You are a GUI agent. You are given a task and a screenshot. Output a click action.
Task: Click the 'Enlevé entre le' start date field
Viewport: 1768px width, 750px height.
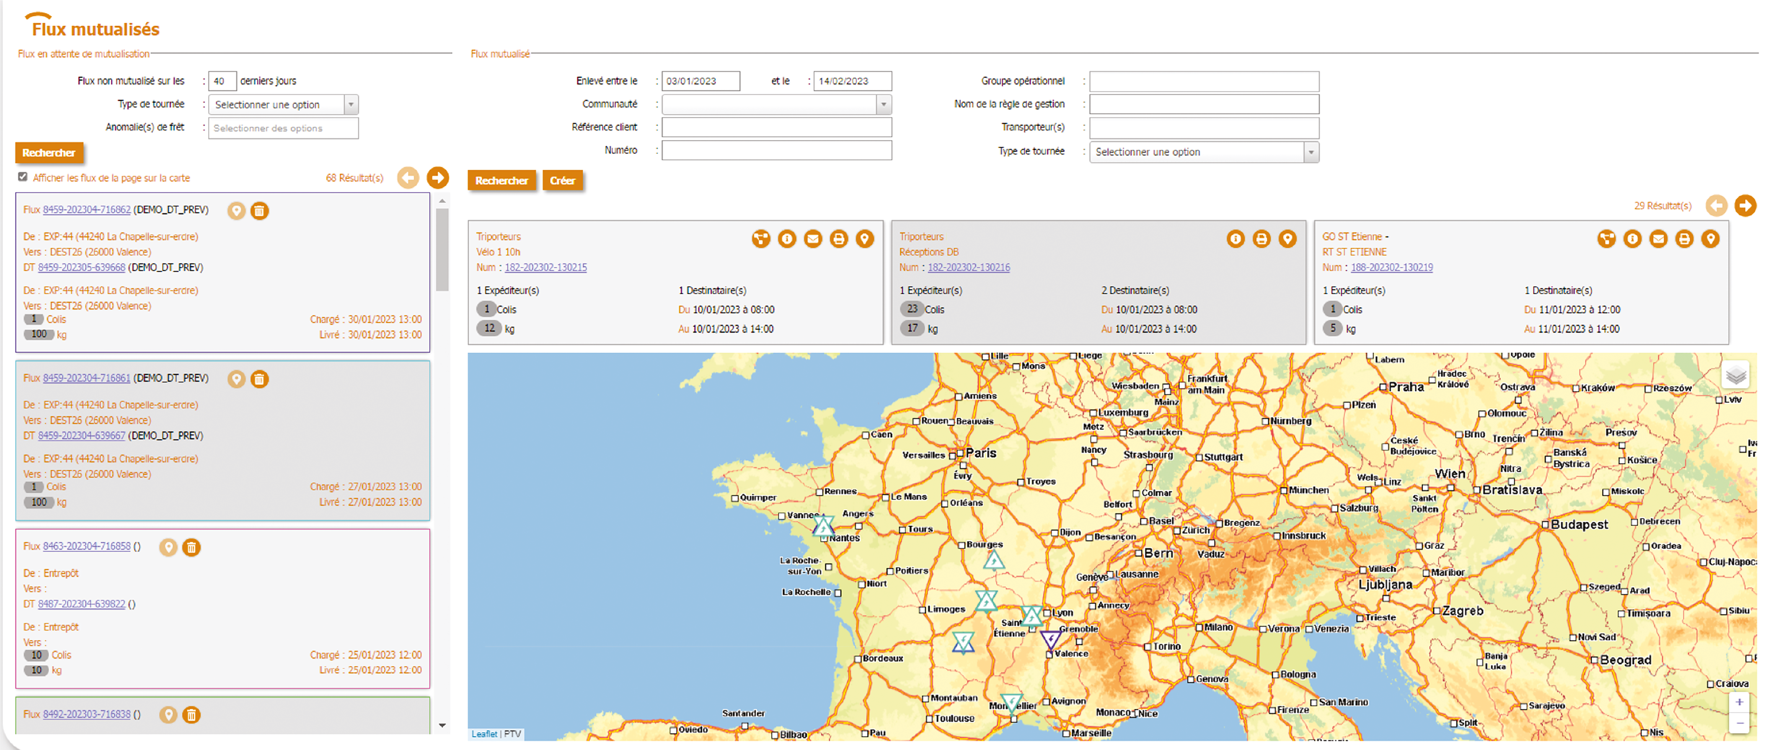701,81
